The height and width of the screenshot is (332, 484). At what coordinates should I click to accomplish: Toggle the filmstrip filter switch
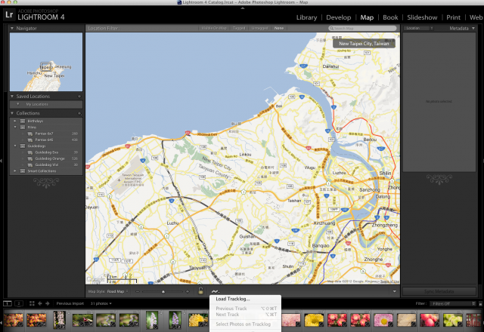[x=481, y=303]
